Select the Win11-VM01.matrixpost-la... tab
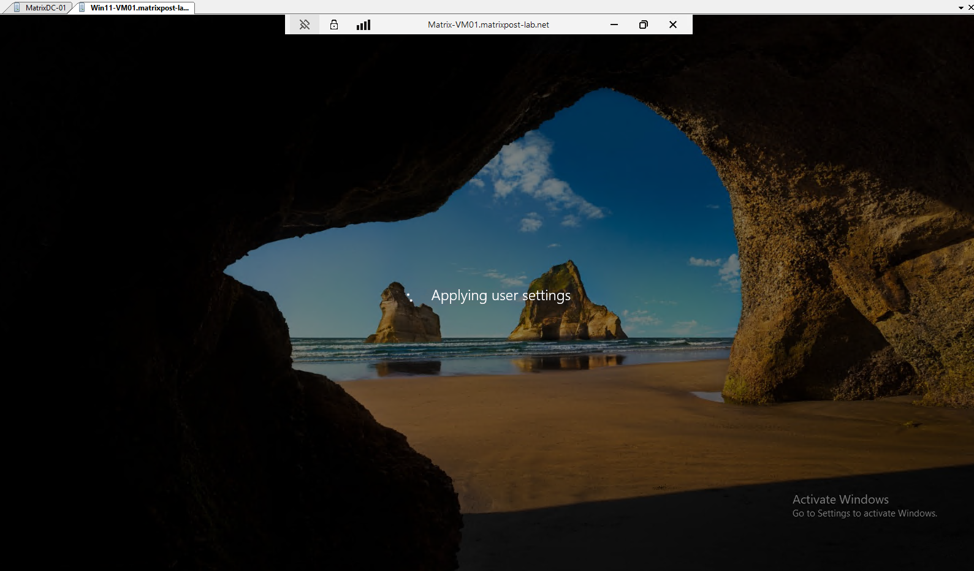This screenshot has width=974, height=571. [x=135, y=8]
